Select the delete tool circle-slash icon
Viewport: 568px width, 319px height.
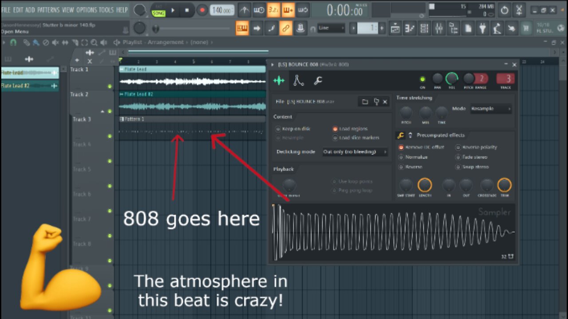45,43
